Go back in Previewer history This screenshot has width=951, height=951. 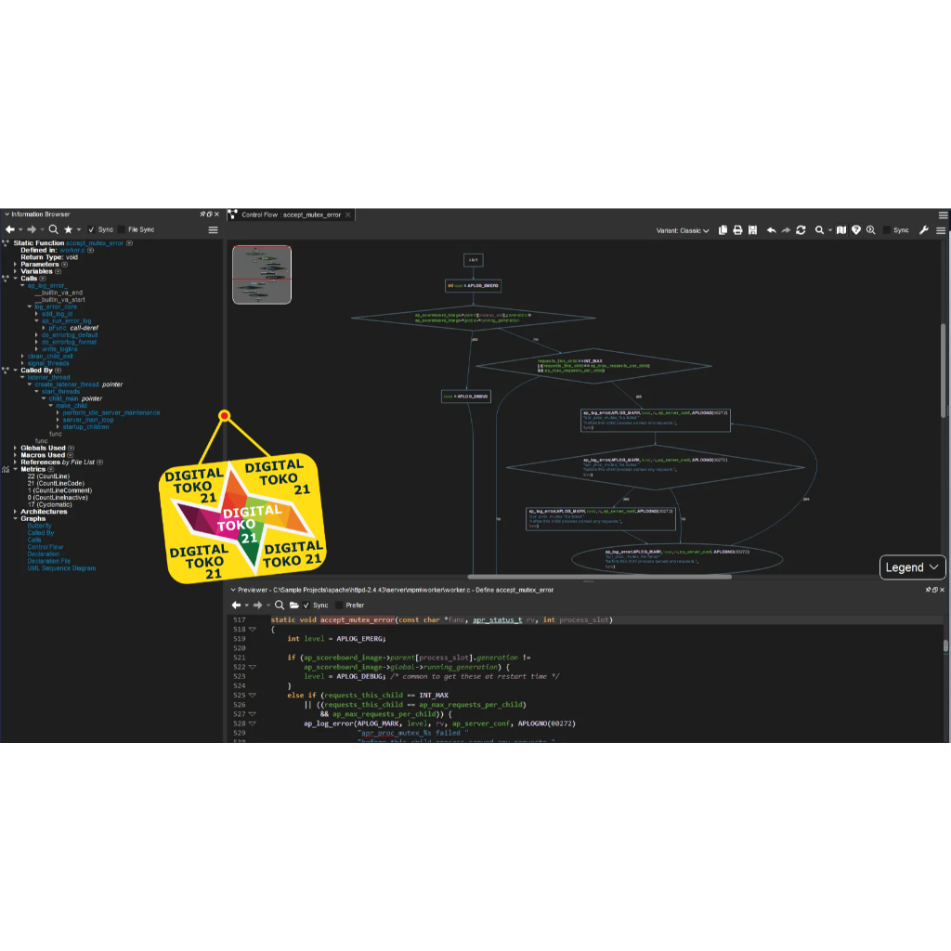236,606
